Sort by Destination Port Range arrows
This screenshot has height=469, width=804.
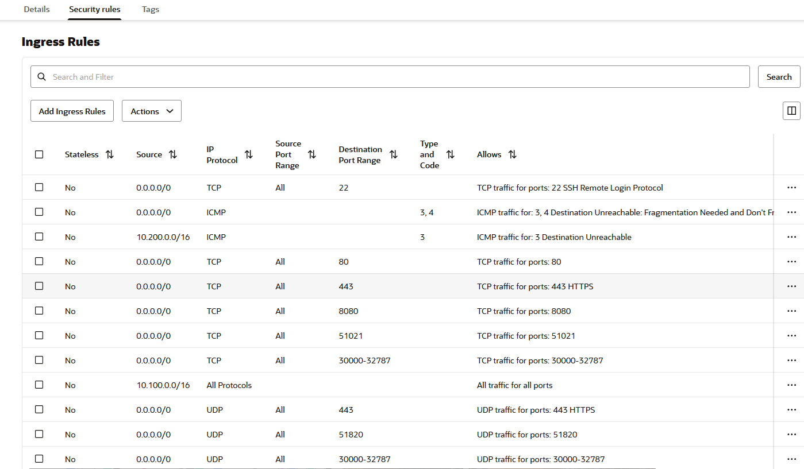click(x=393, y=154)
